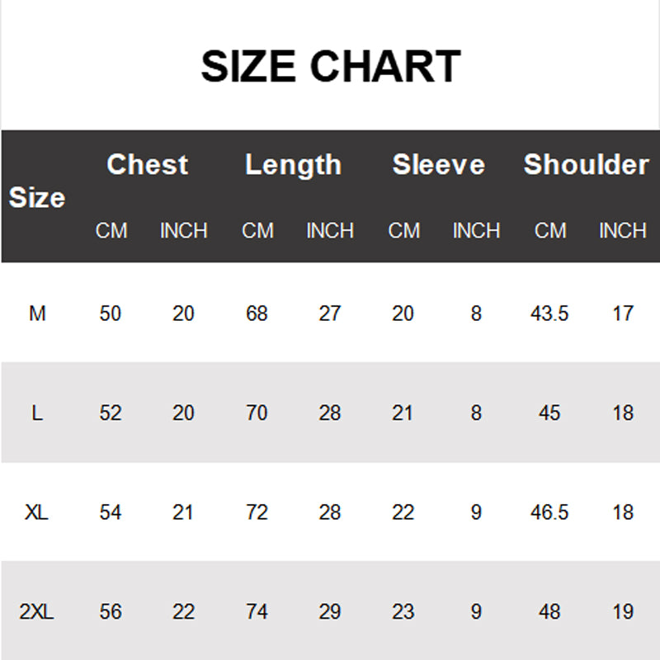Select the M size row label
Viewport: 660px width, 660px height.
point(37,313)
